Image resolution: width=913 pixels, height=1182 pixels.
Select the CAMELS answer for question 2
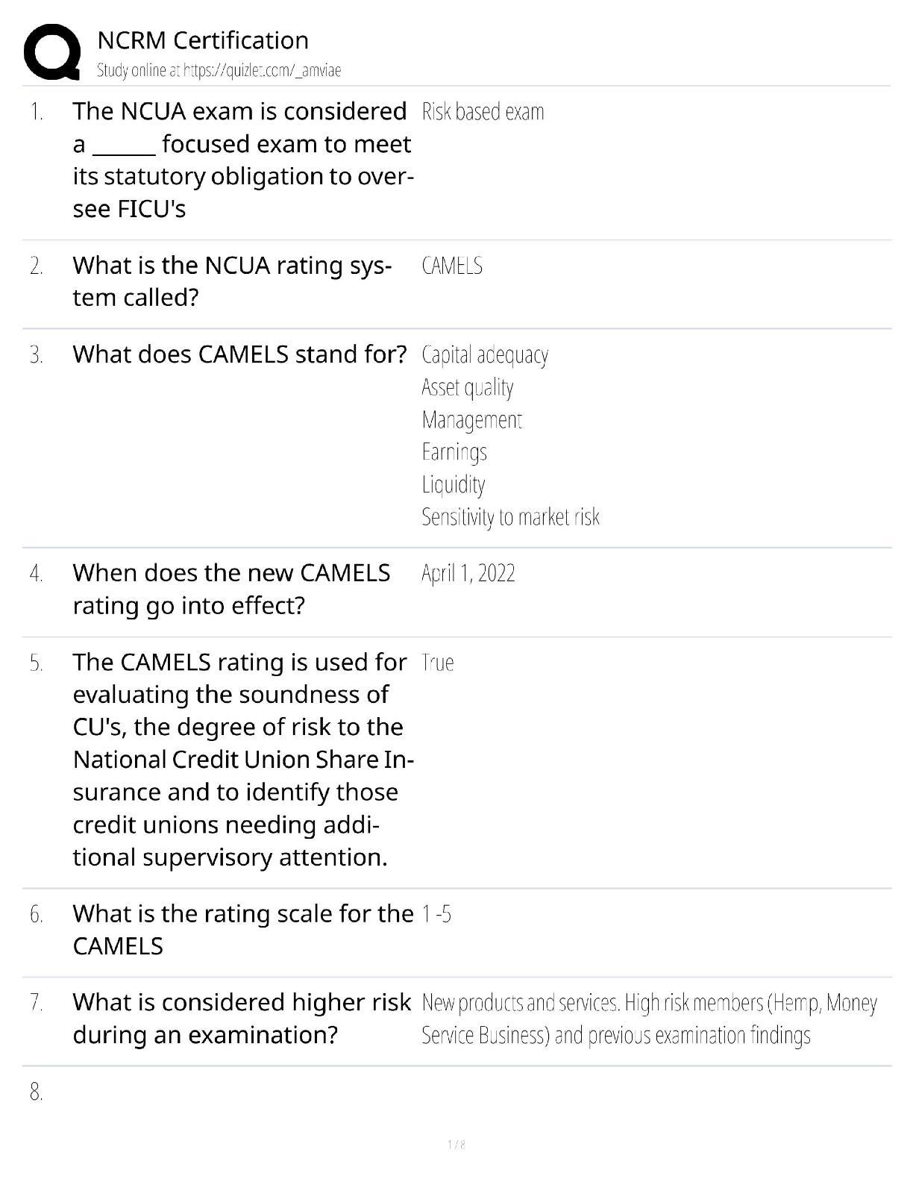[x=452, y=266]
